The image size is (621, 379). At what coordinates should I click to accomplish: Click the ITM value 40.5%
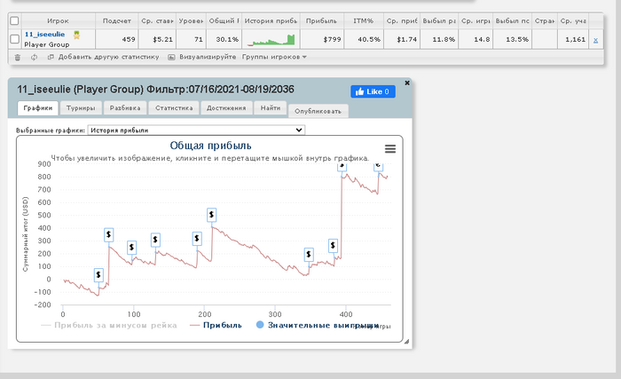[x=369, y=39]
